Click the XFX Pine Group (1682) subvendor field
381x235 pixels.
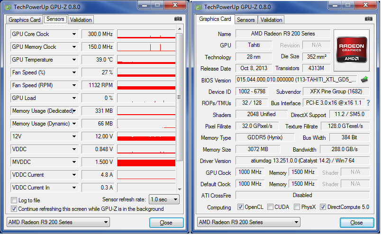(336, 91)
